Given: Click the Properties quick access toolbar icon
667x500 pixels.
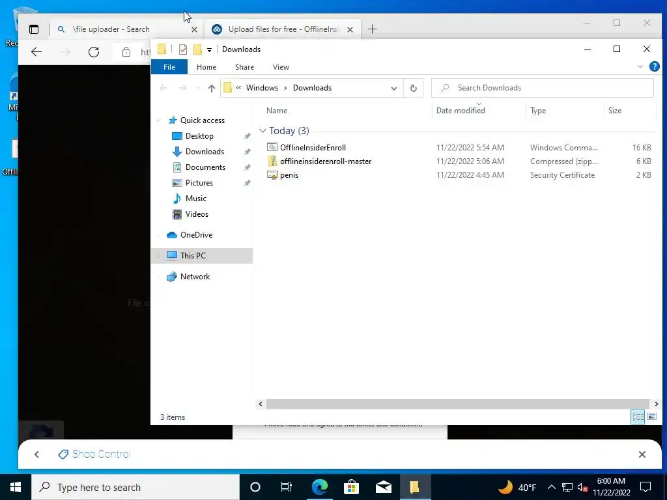Looking at the screenshot, I should pos(183,49).
